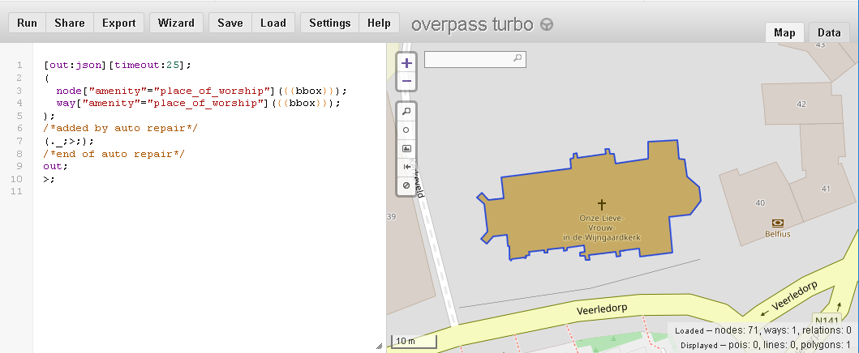
Task: Toggle wide map arrow icon
Action: [x=406, y=167]
